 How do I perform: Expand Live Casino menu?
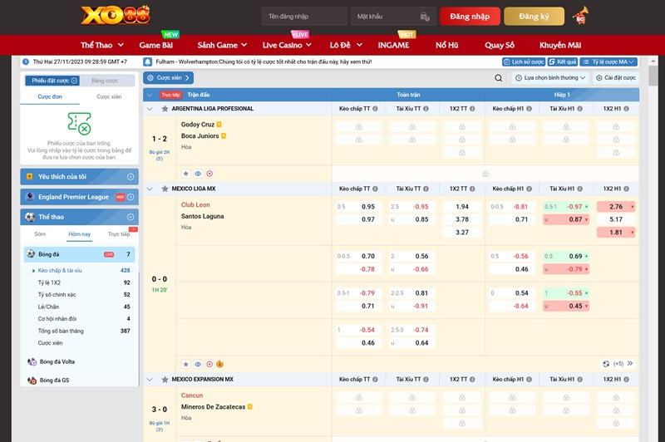287,45
